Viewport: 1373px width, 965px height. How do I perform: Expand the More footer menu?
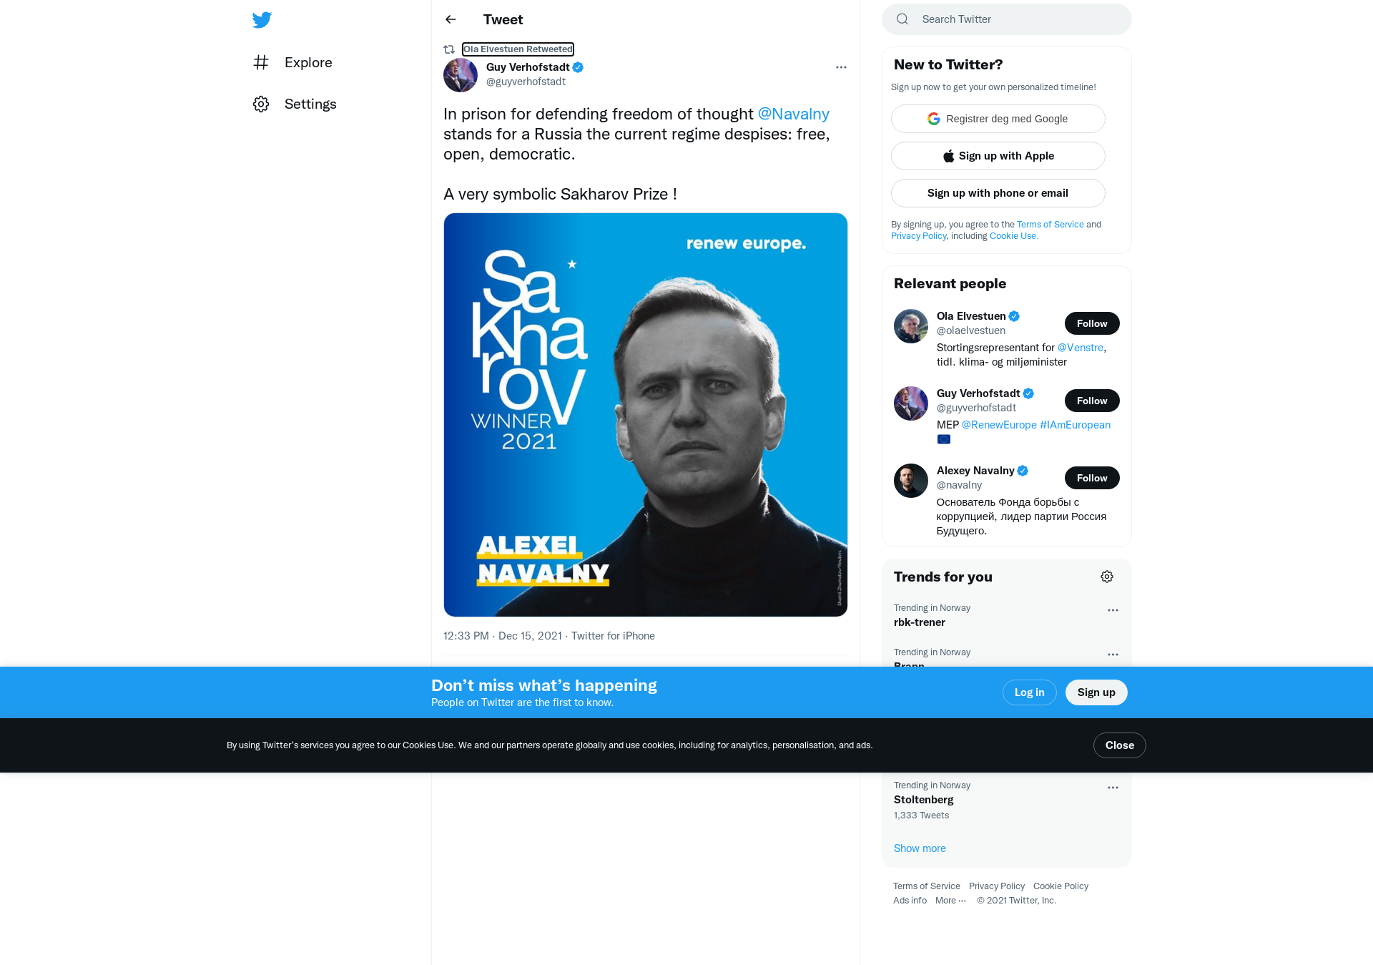(x=950, y=901)
